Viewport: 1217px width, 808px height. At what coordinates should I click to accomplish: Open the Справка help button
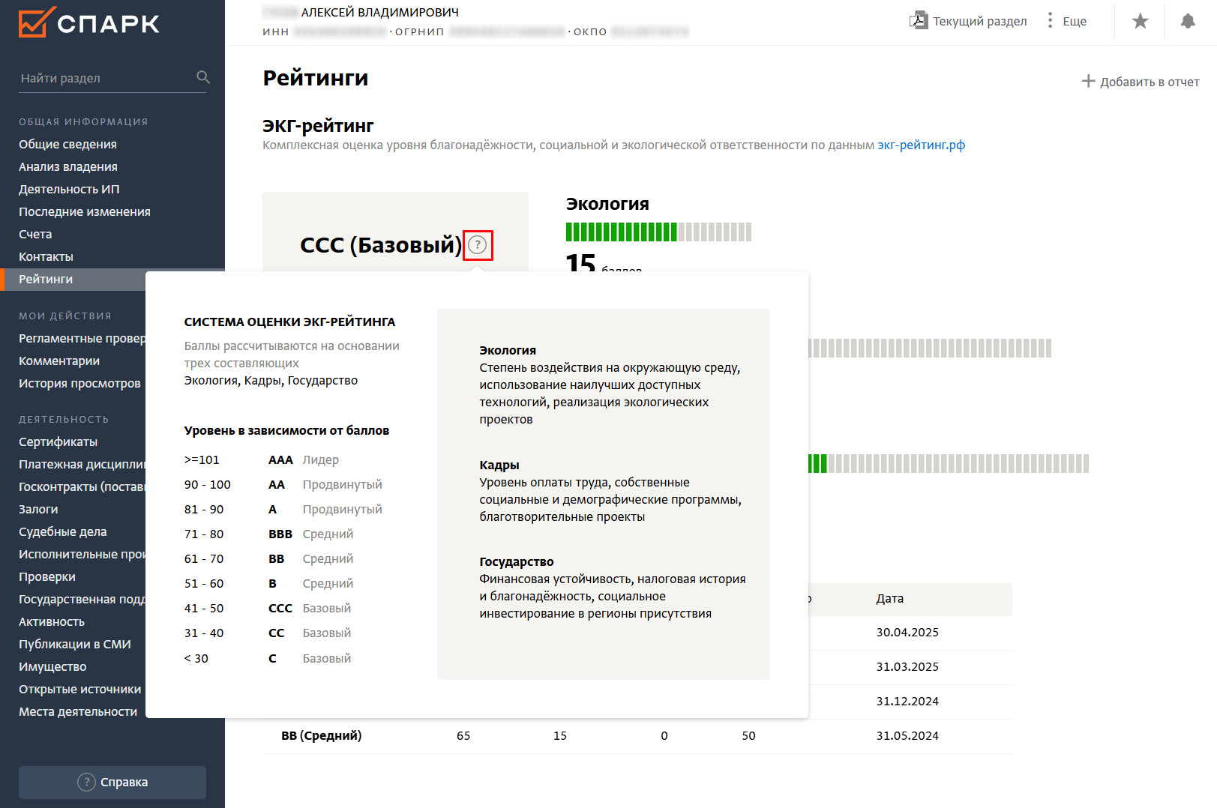coord(112,782)
